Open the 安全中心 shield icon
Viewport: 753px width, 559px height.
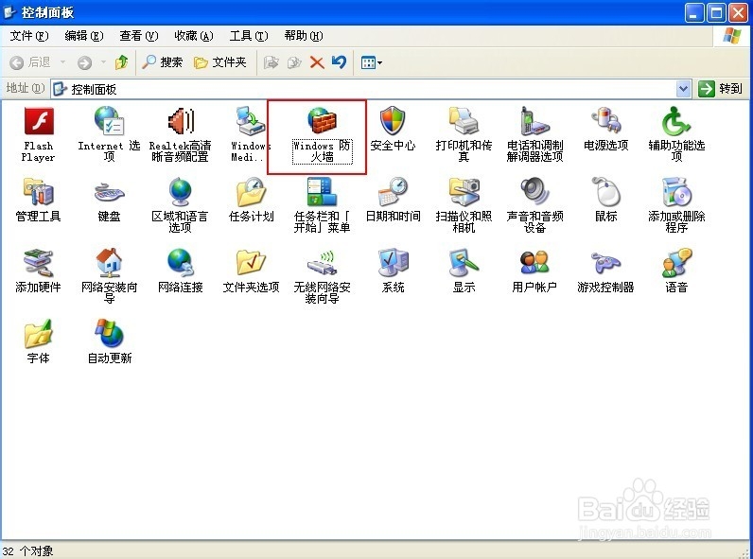pos(393,121)
